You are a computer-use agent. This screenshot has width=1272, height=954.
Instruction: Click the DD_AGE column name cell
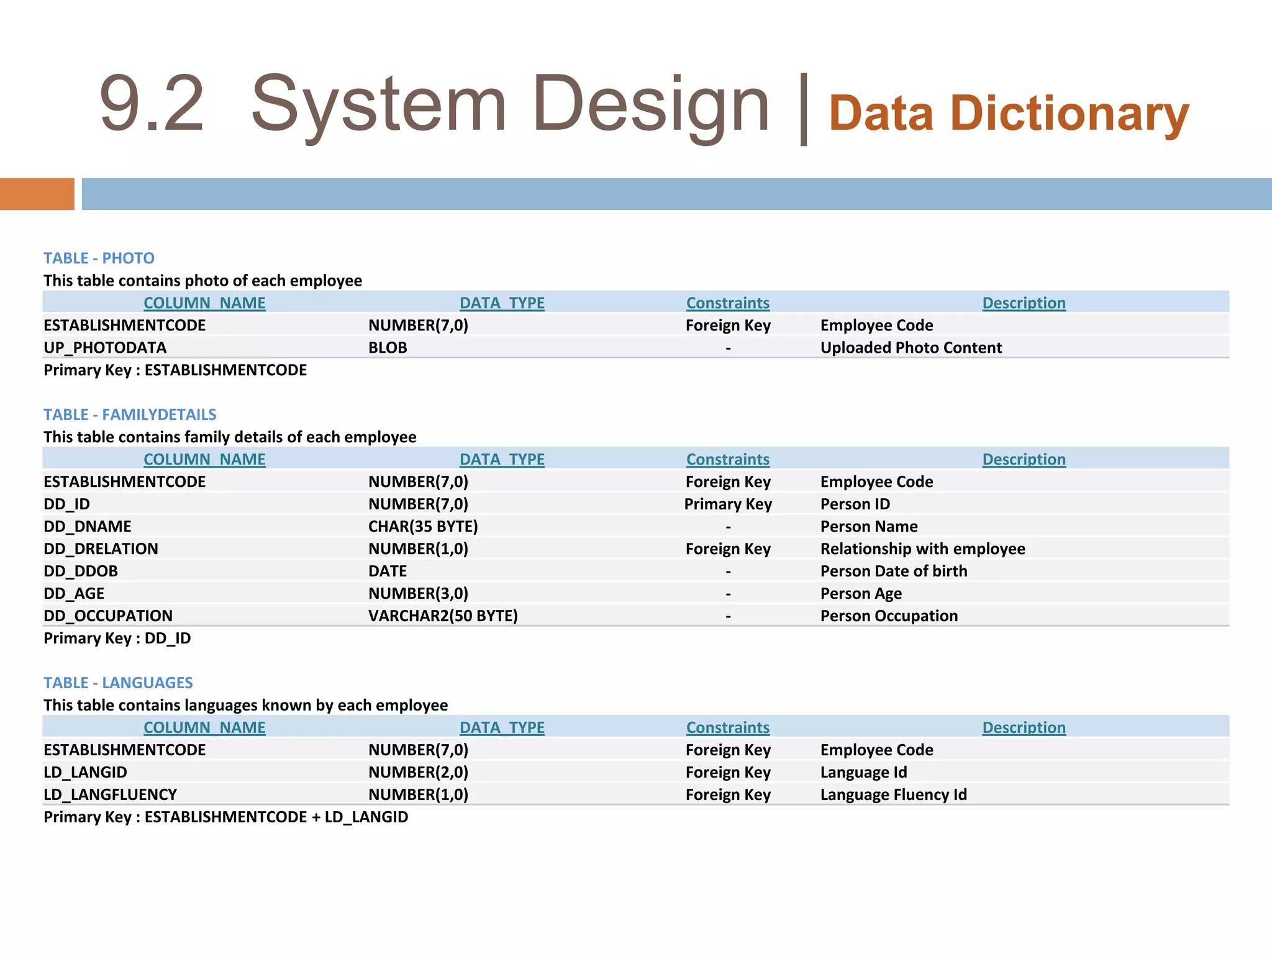point(74,594)
